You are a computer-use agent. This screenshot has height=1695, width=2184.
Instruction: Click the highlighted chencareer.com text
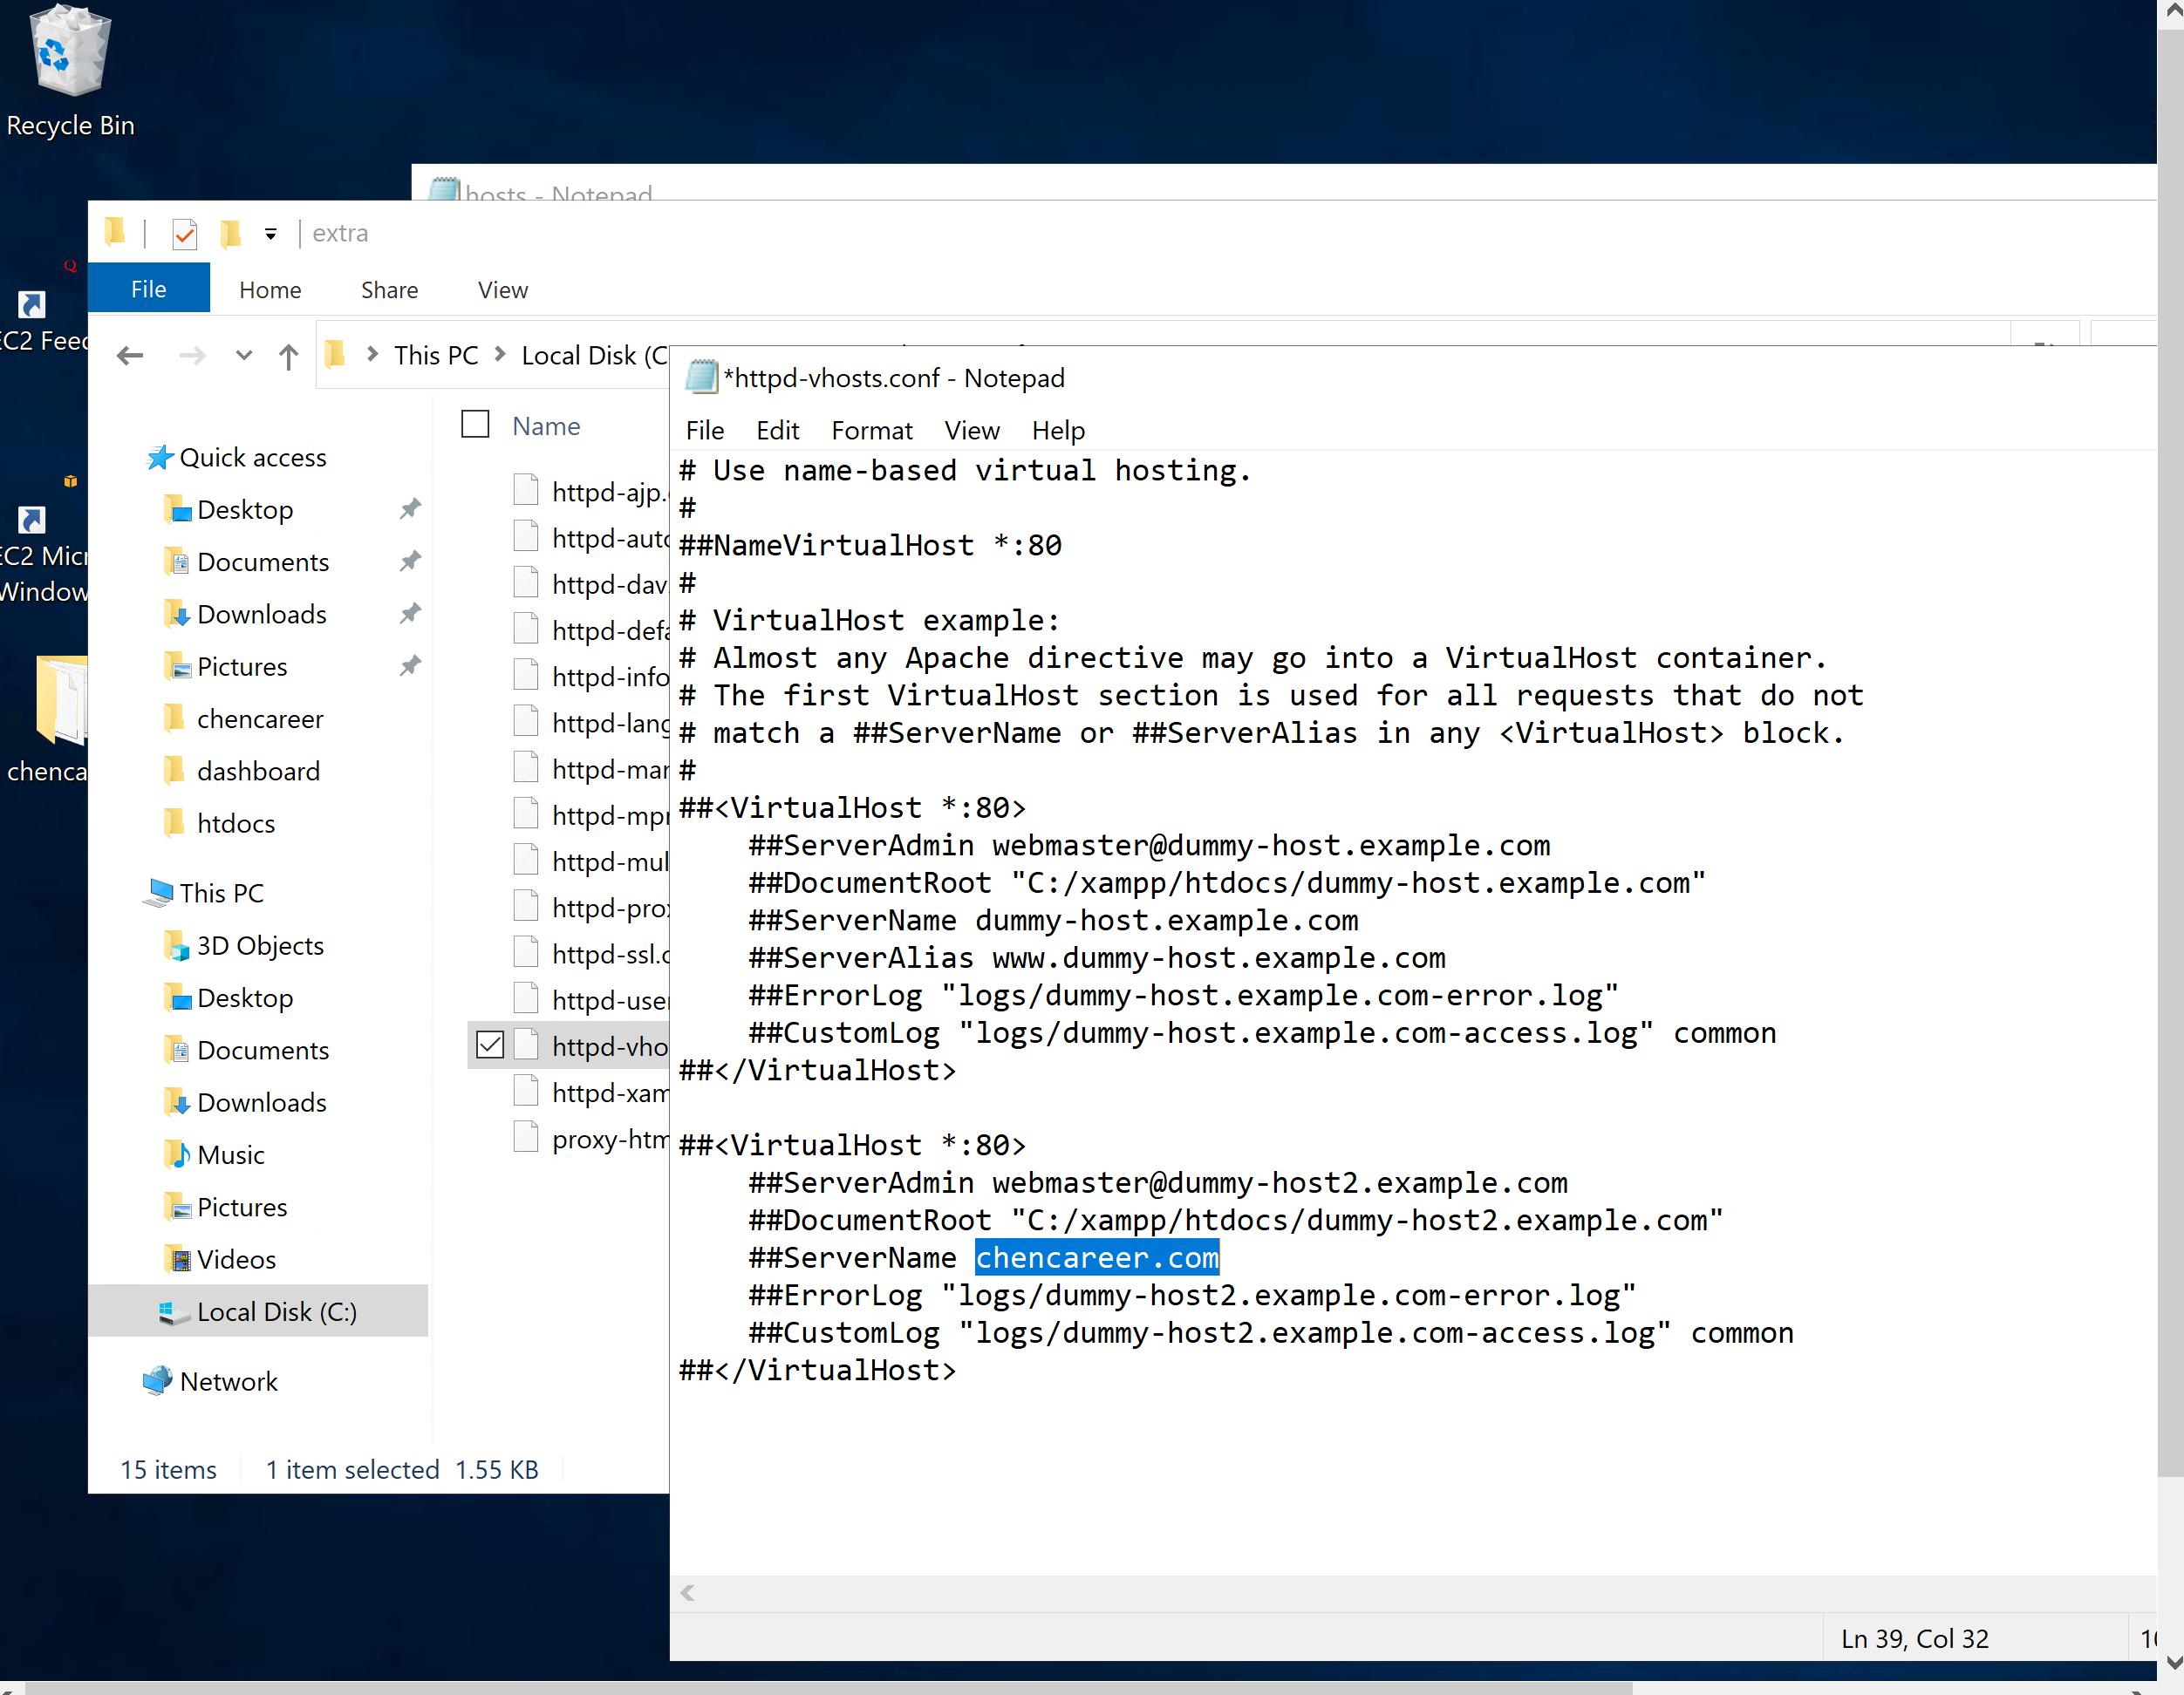click(1097, 1257)
